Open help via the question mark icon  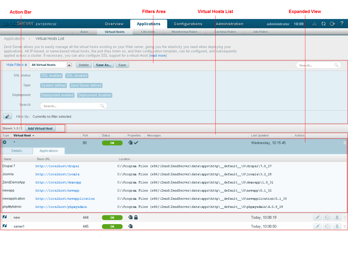[x=342, y=24]
